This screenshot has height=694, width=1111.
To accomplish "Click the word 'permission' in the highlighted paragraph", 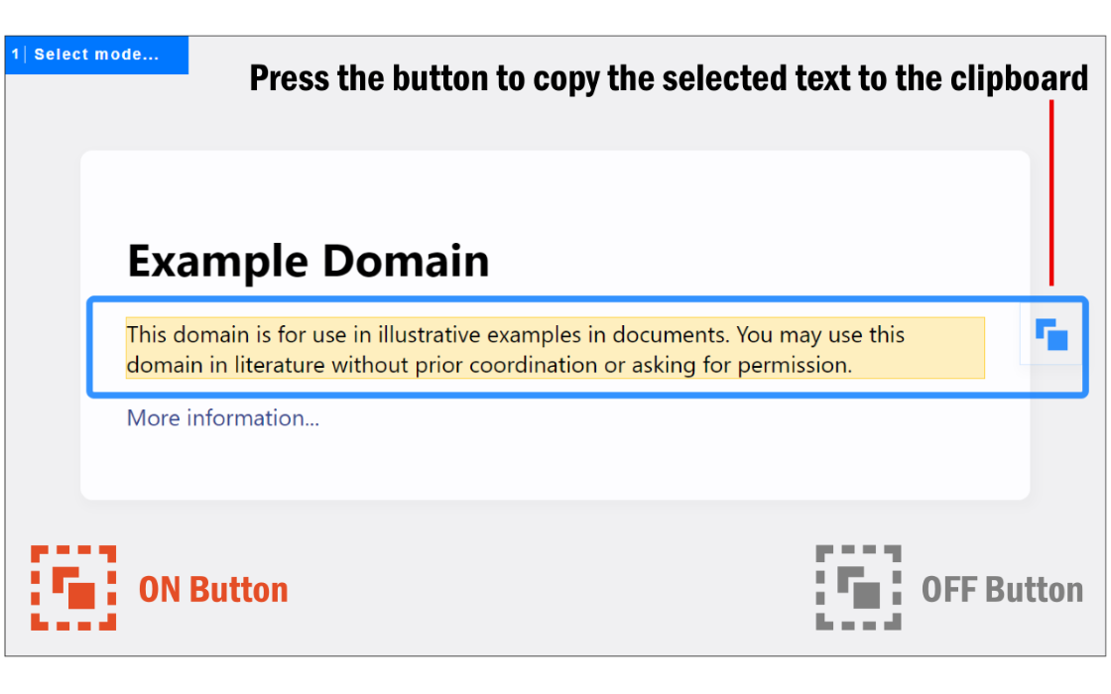I will [x=794, y=366].
